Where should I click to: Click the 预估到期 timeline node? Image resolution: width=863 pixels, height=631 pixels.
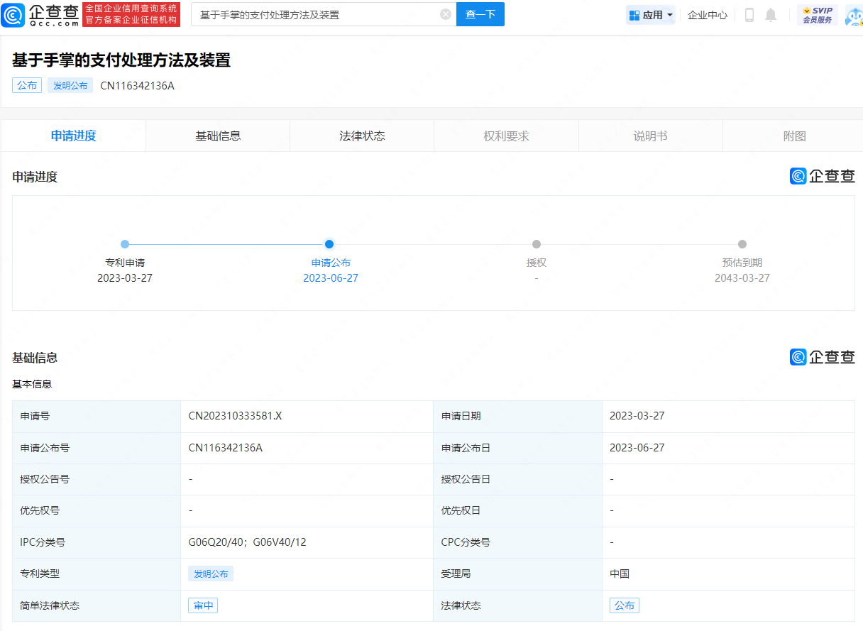pos(742,244)
